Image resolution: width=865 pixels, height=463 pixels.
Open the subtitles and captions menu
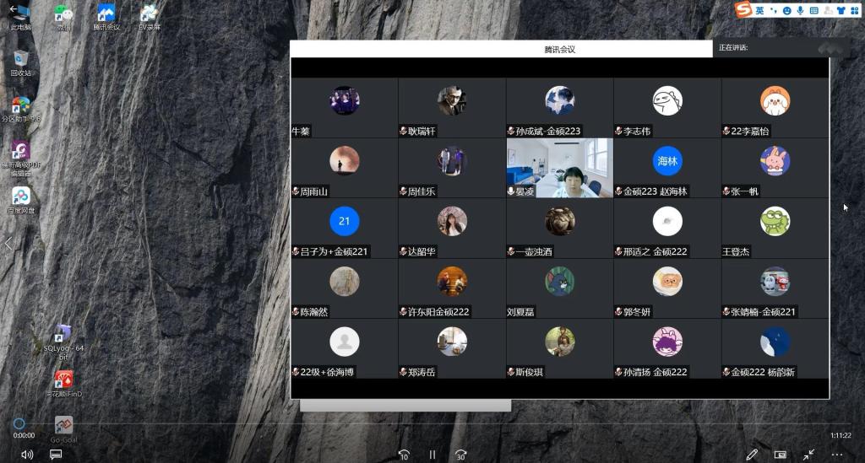point(56,455)
